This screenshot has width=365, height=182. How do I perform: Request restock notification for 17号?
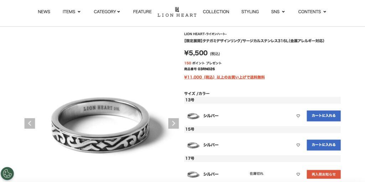click(324, 174)
